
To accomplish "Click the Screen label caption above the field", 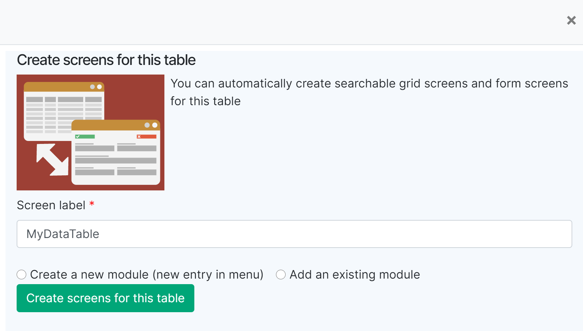I will pyautogui.click(x=51, y=205).
